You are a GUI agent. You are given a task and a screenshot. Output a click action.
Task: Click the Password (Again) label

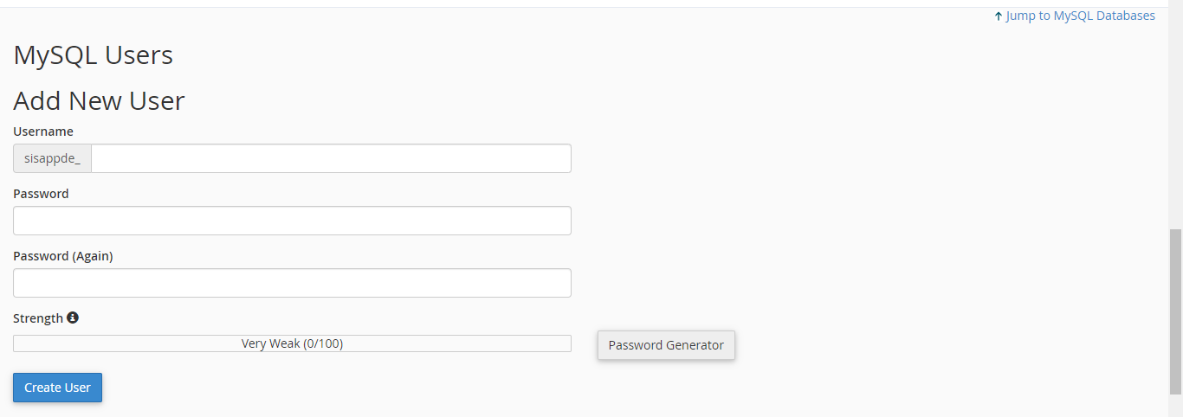(63, 256)
